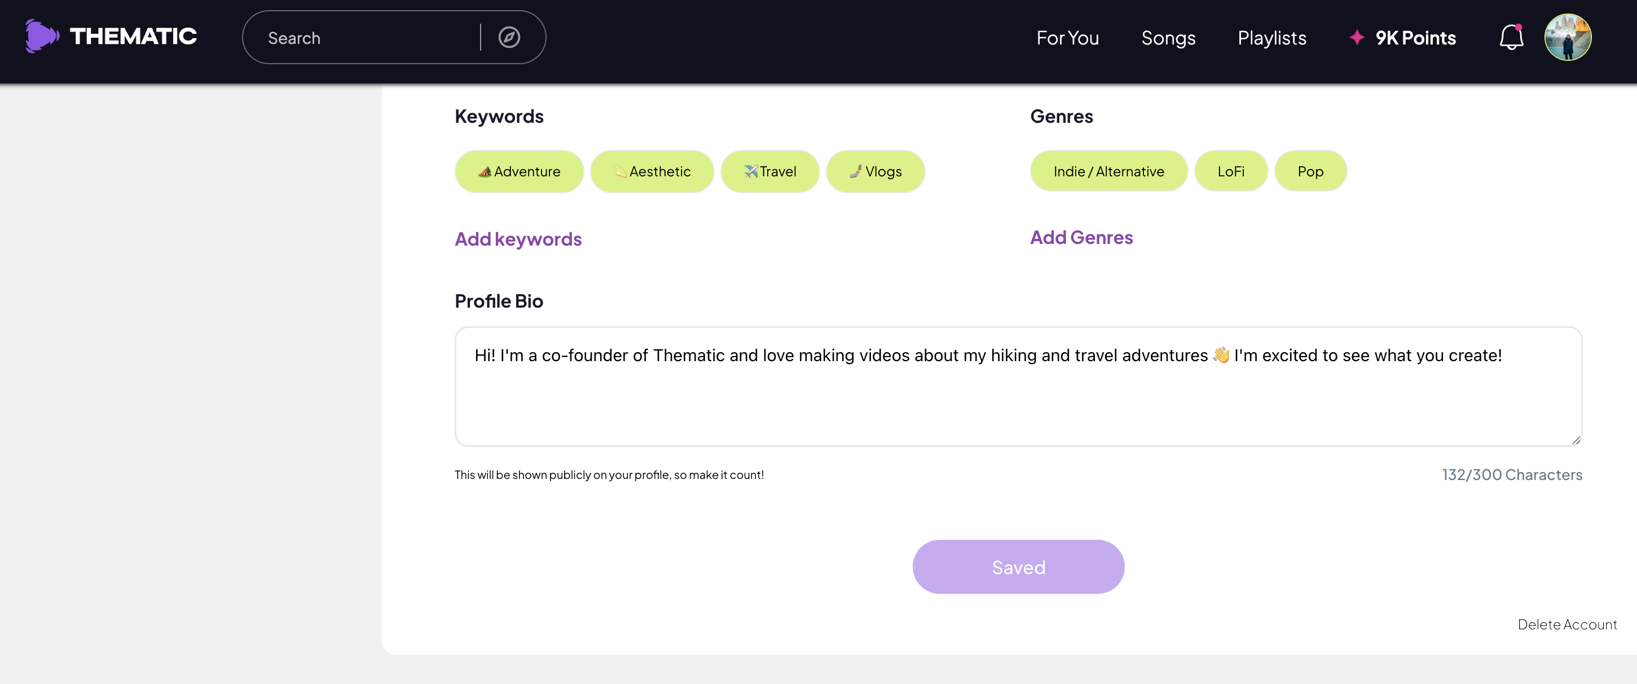Screen dimensions: 1637x684
Task: Open the Songs menu item
Action: [x=1168, y=38]
